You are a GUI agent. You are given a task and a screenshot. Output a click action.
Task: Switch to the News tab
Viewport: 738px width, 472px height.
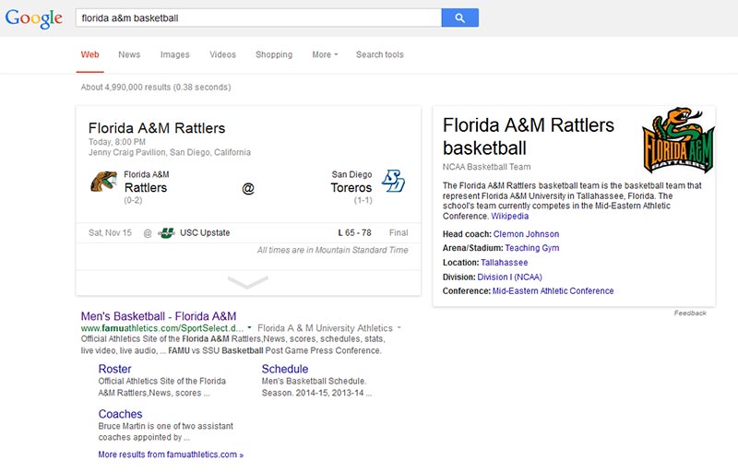129,54
